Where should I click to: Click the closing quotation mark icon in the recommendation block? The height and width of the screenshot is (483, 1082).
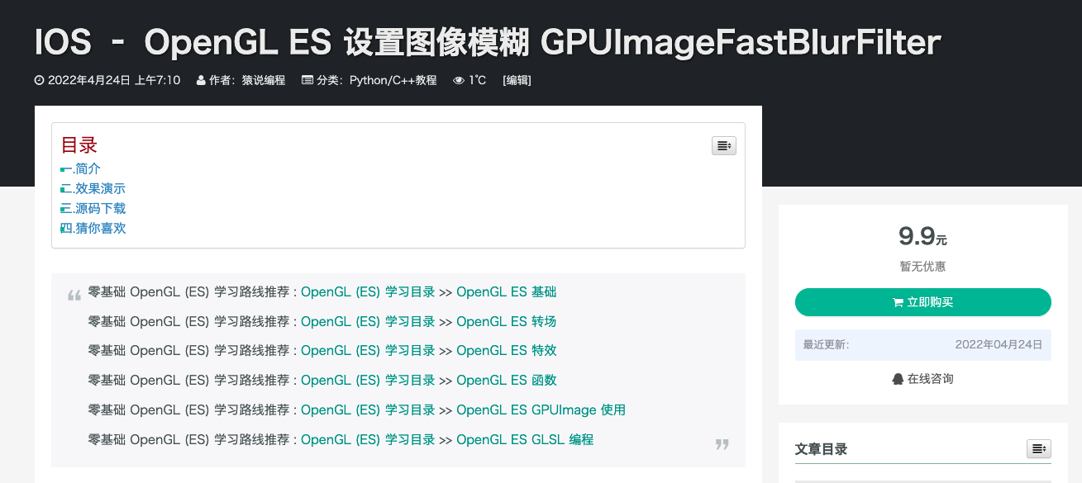(x=721, y=444)
